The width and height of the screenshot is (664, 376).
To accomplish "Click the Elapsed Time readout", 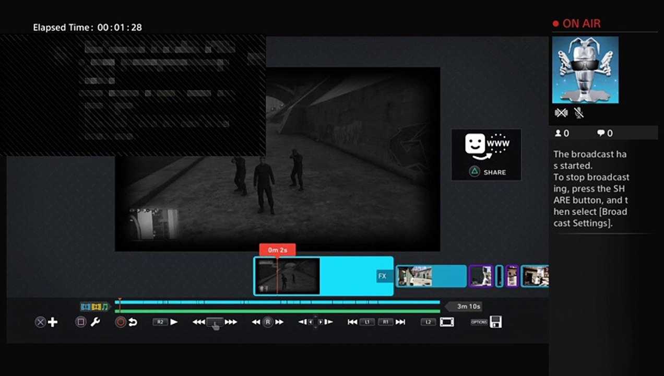I will [x=87, y=27].
